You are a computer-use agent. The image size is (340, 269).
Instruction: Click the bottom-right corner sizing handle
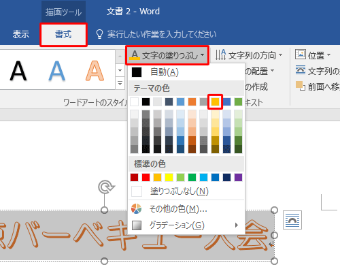click(274, 262)
